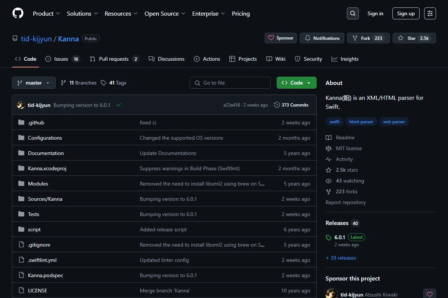Switch to the Issues tab
448x298 pixels.
pos(62,59)
